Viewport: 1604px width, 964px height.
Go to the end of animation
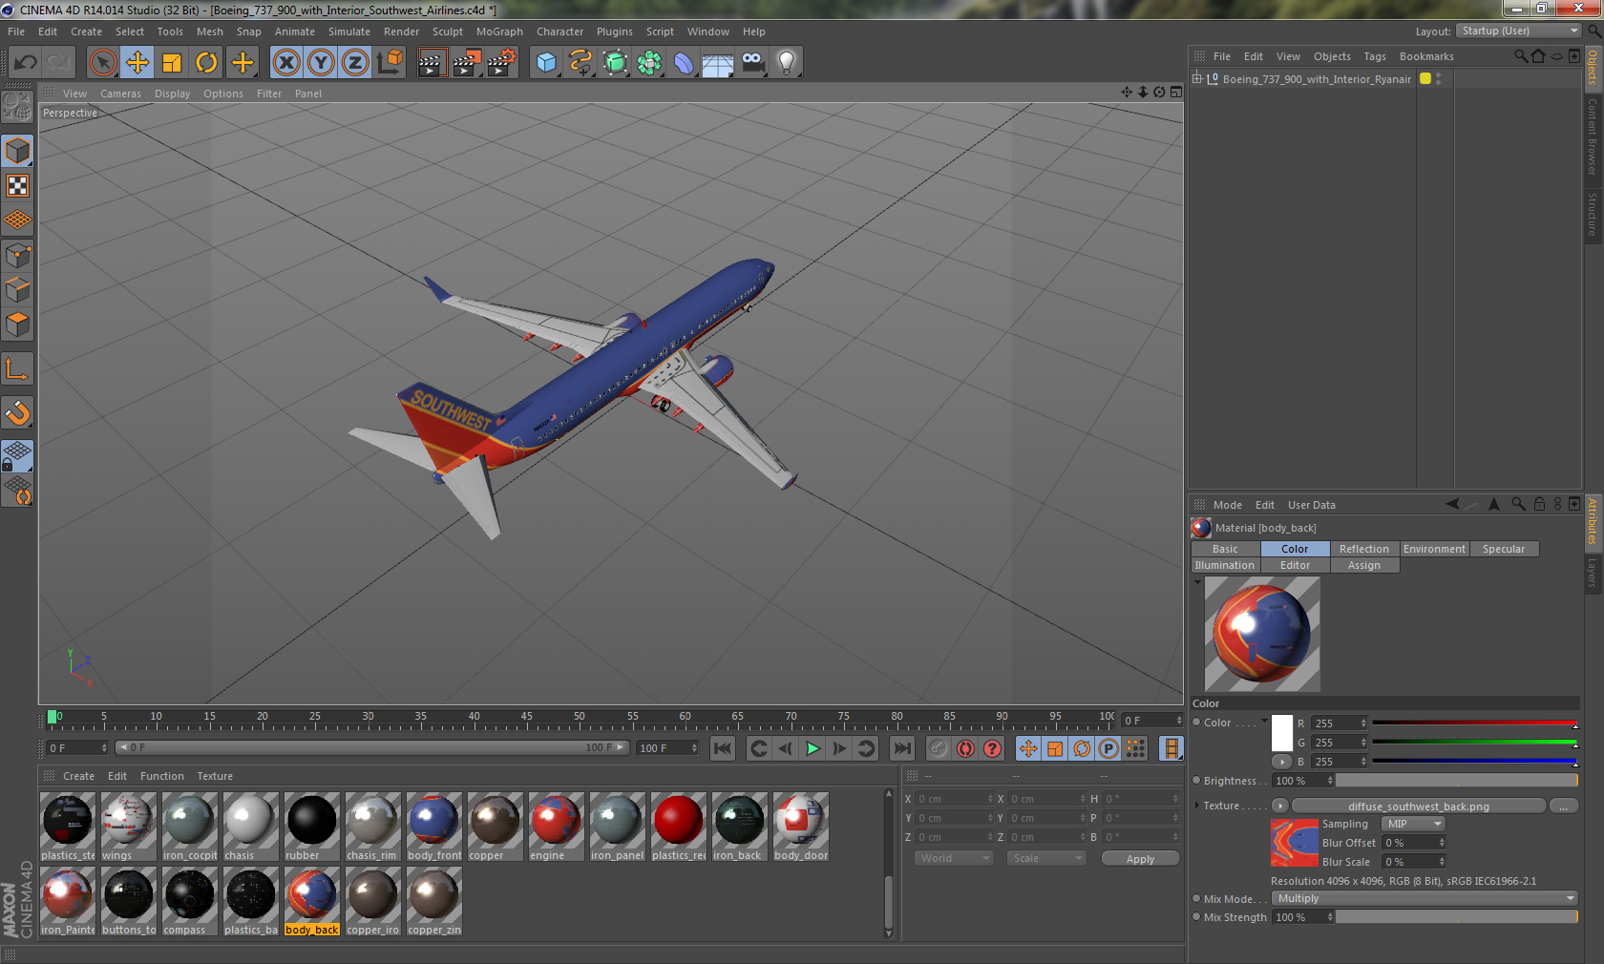tap(901, 748)
